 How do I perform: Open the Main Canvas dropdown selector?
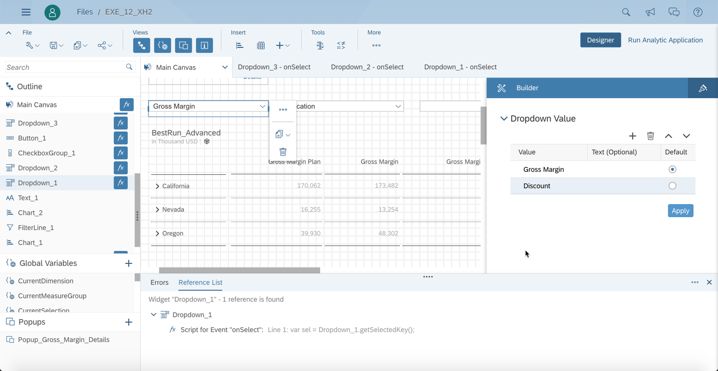click(225, 67)
